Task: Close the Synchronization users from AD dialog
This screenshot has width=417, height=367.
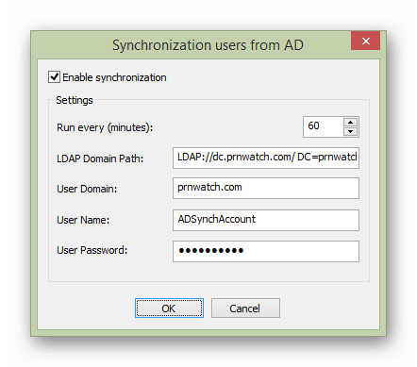Action: (365, 41)
